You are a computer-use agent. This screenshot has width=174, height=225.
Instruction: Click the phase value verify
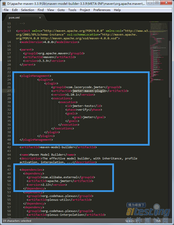pyautogui.click(x=83, y=110)
